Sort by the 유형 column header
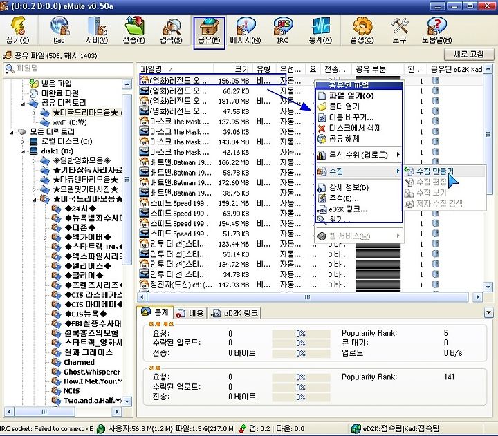 264,69
